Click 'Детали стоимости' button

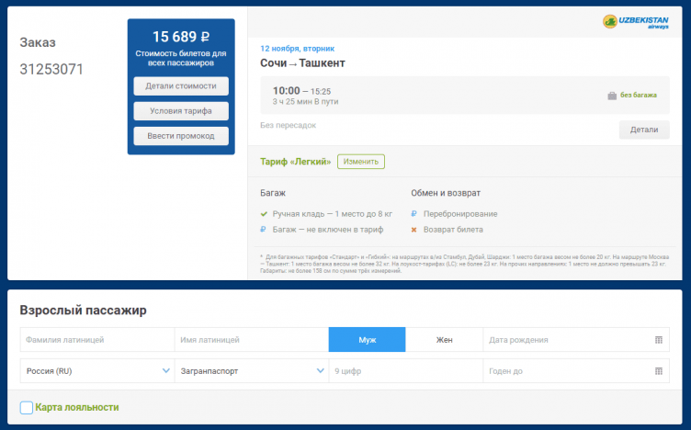point(181,86)
